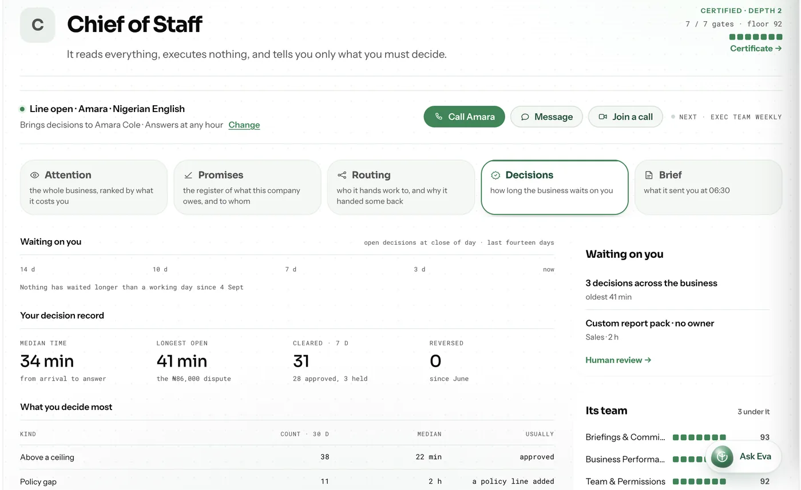
Task: Click the badge icon on Decisions tab
Action: [495, 175]
